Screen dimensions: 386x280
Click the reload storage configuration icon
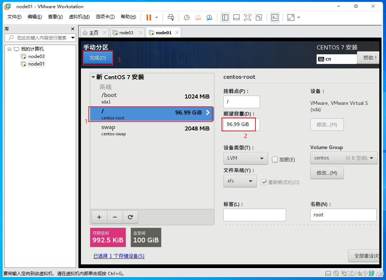(130, 217)
